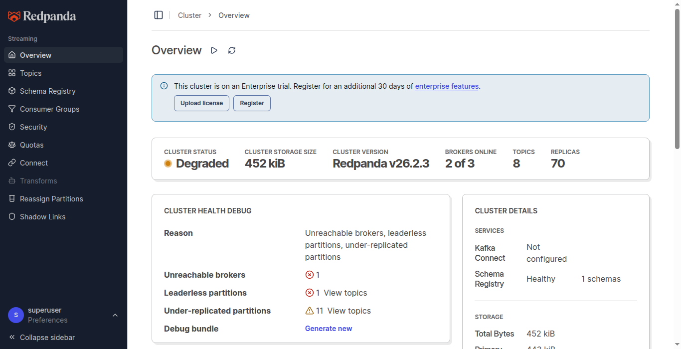Click the Degraded cluster status text

pyautogui.click(x=202, y=164)
